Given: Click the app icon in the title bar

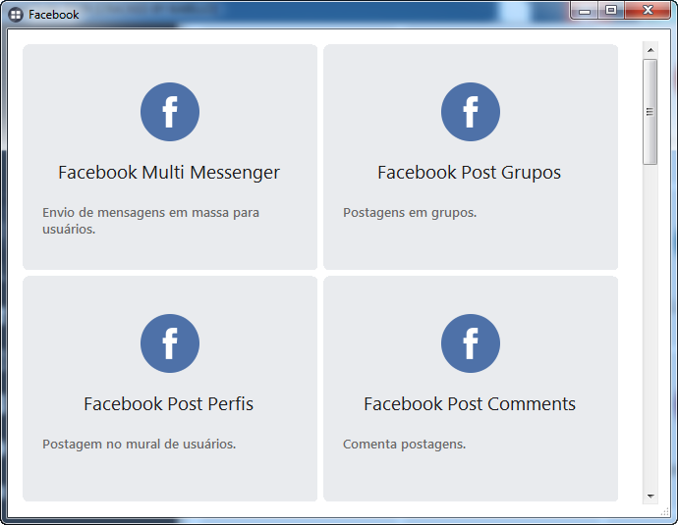Looking at the screenshot, I should pos(16,15).
